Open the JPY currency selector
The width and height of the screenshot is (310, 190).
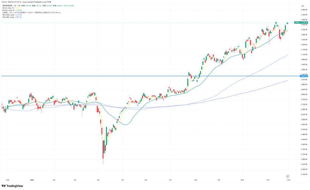(302, 6)
